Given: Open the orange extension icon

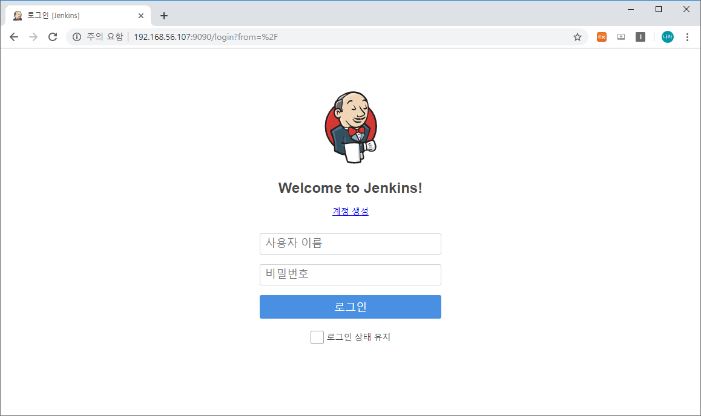Looking at the screenshot, I should pos(602,37).
